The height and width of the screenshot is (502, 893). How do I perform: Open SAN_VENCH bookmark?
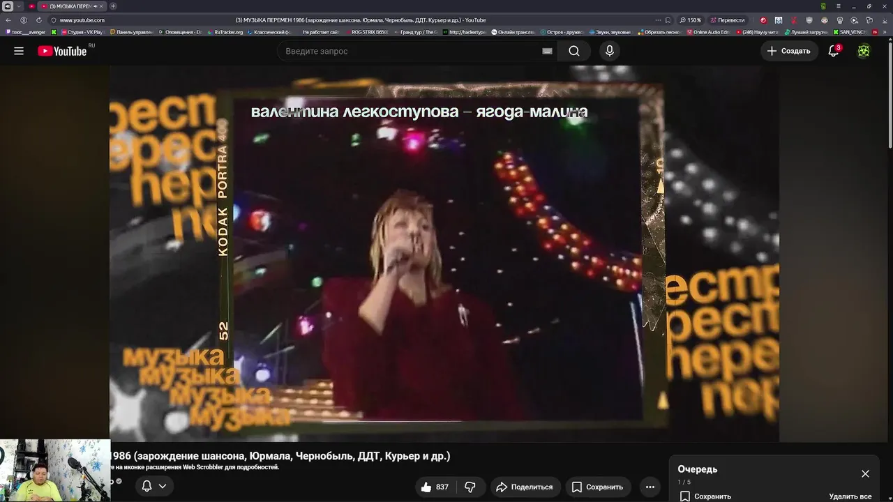coord(849,32)
